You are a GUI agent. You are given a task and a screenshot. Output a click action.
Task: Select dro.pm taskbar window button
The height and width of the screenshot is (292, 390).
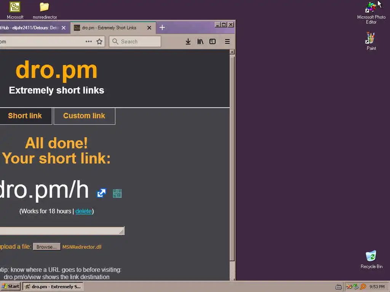[53, 287]
